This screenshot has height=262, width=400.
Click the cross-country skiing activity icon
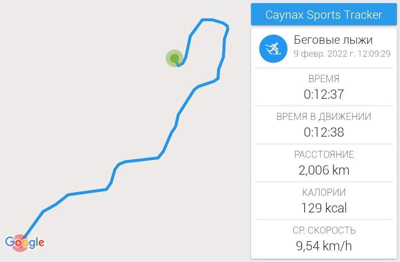(273, 48)
